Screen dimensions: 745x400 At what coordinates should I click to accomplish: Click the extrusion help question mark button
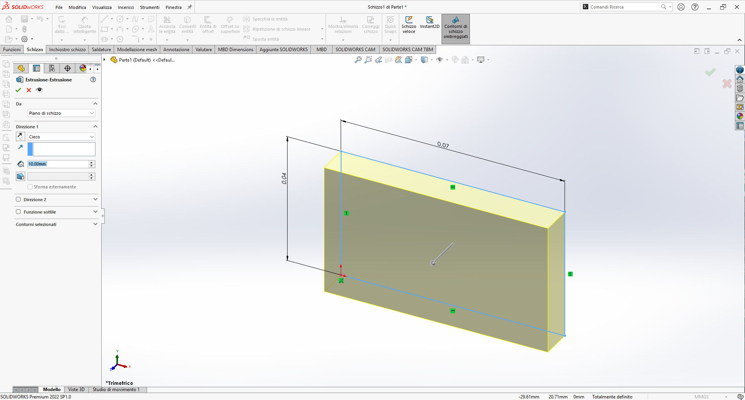pyautogui.click(x=93, y=79)
